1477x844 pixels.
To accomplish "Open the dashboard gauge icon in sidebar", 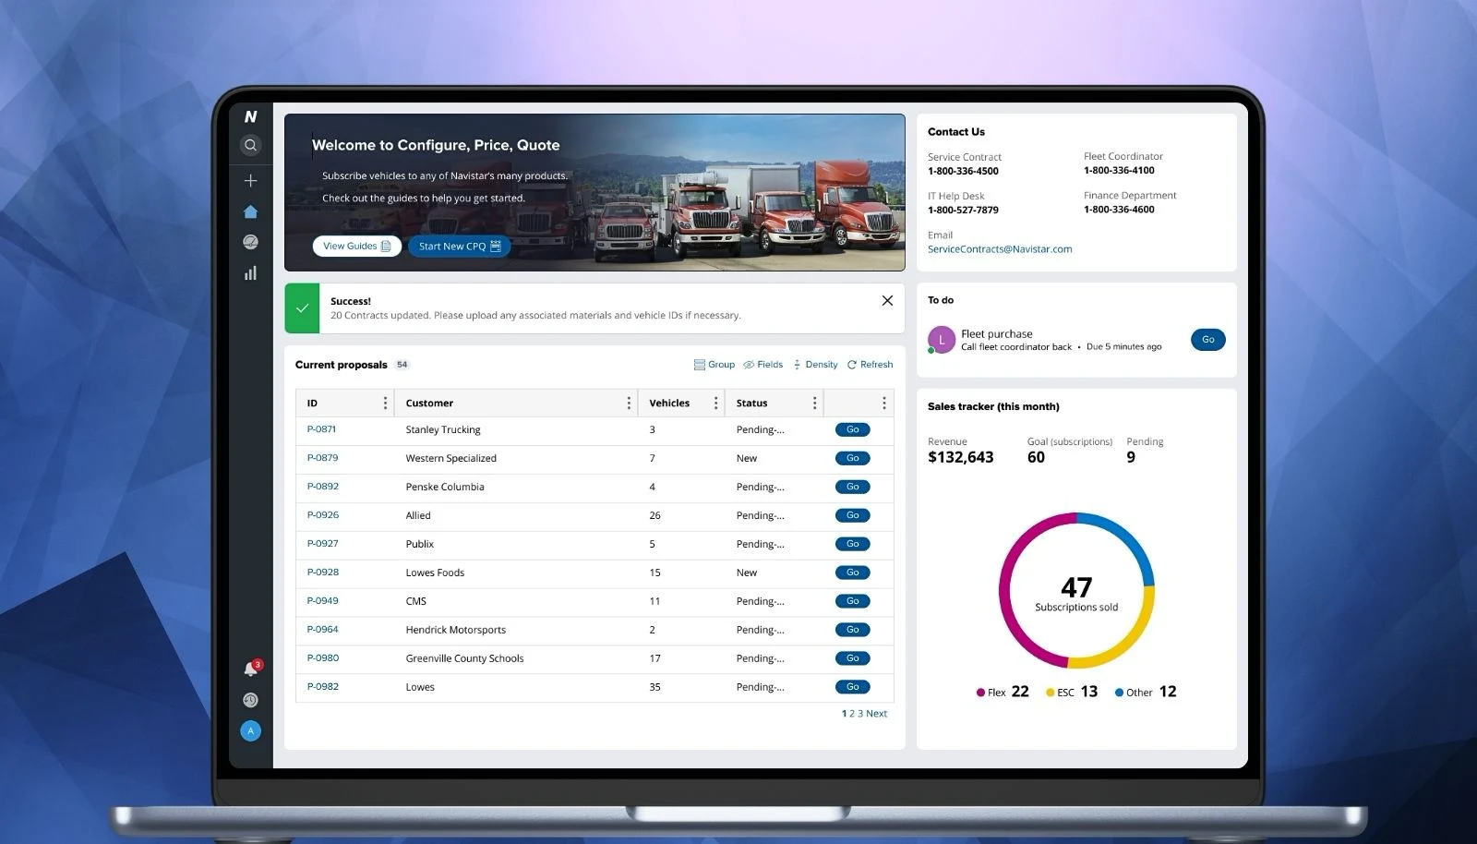I will pos(250,242).
